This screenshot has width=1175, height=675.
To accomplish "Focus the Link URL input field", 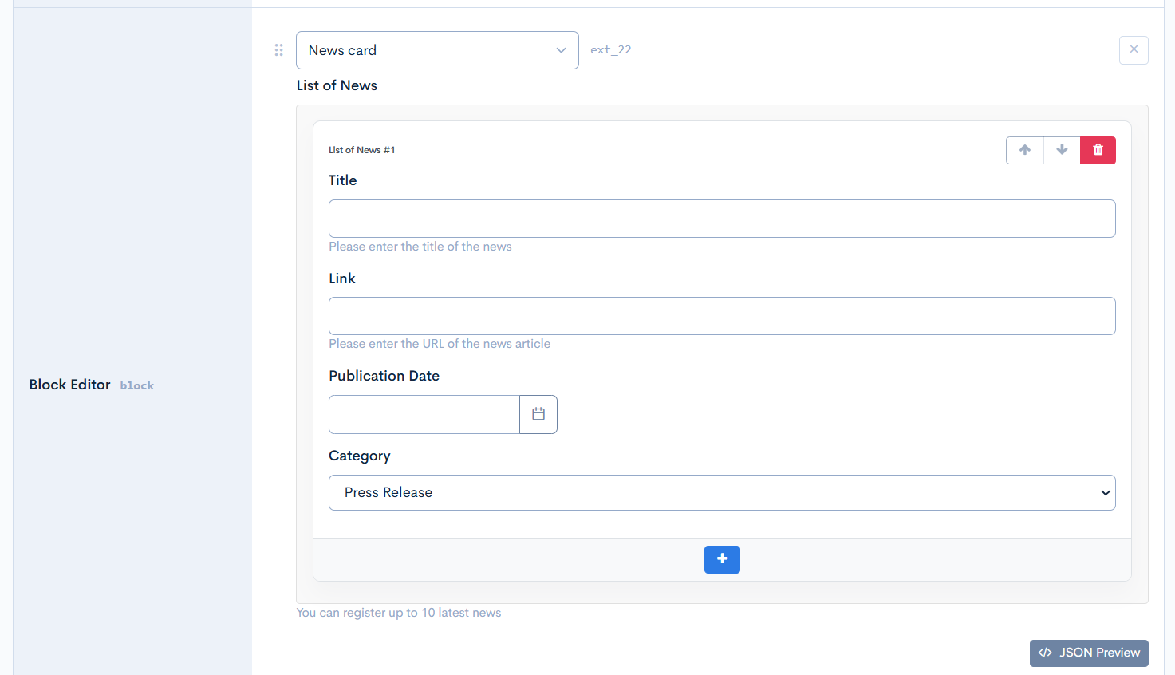I will 721,316.
